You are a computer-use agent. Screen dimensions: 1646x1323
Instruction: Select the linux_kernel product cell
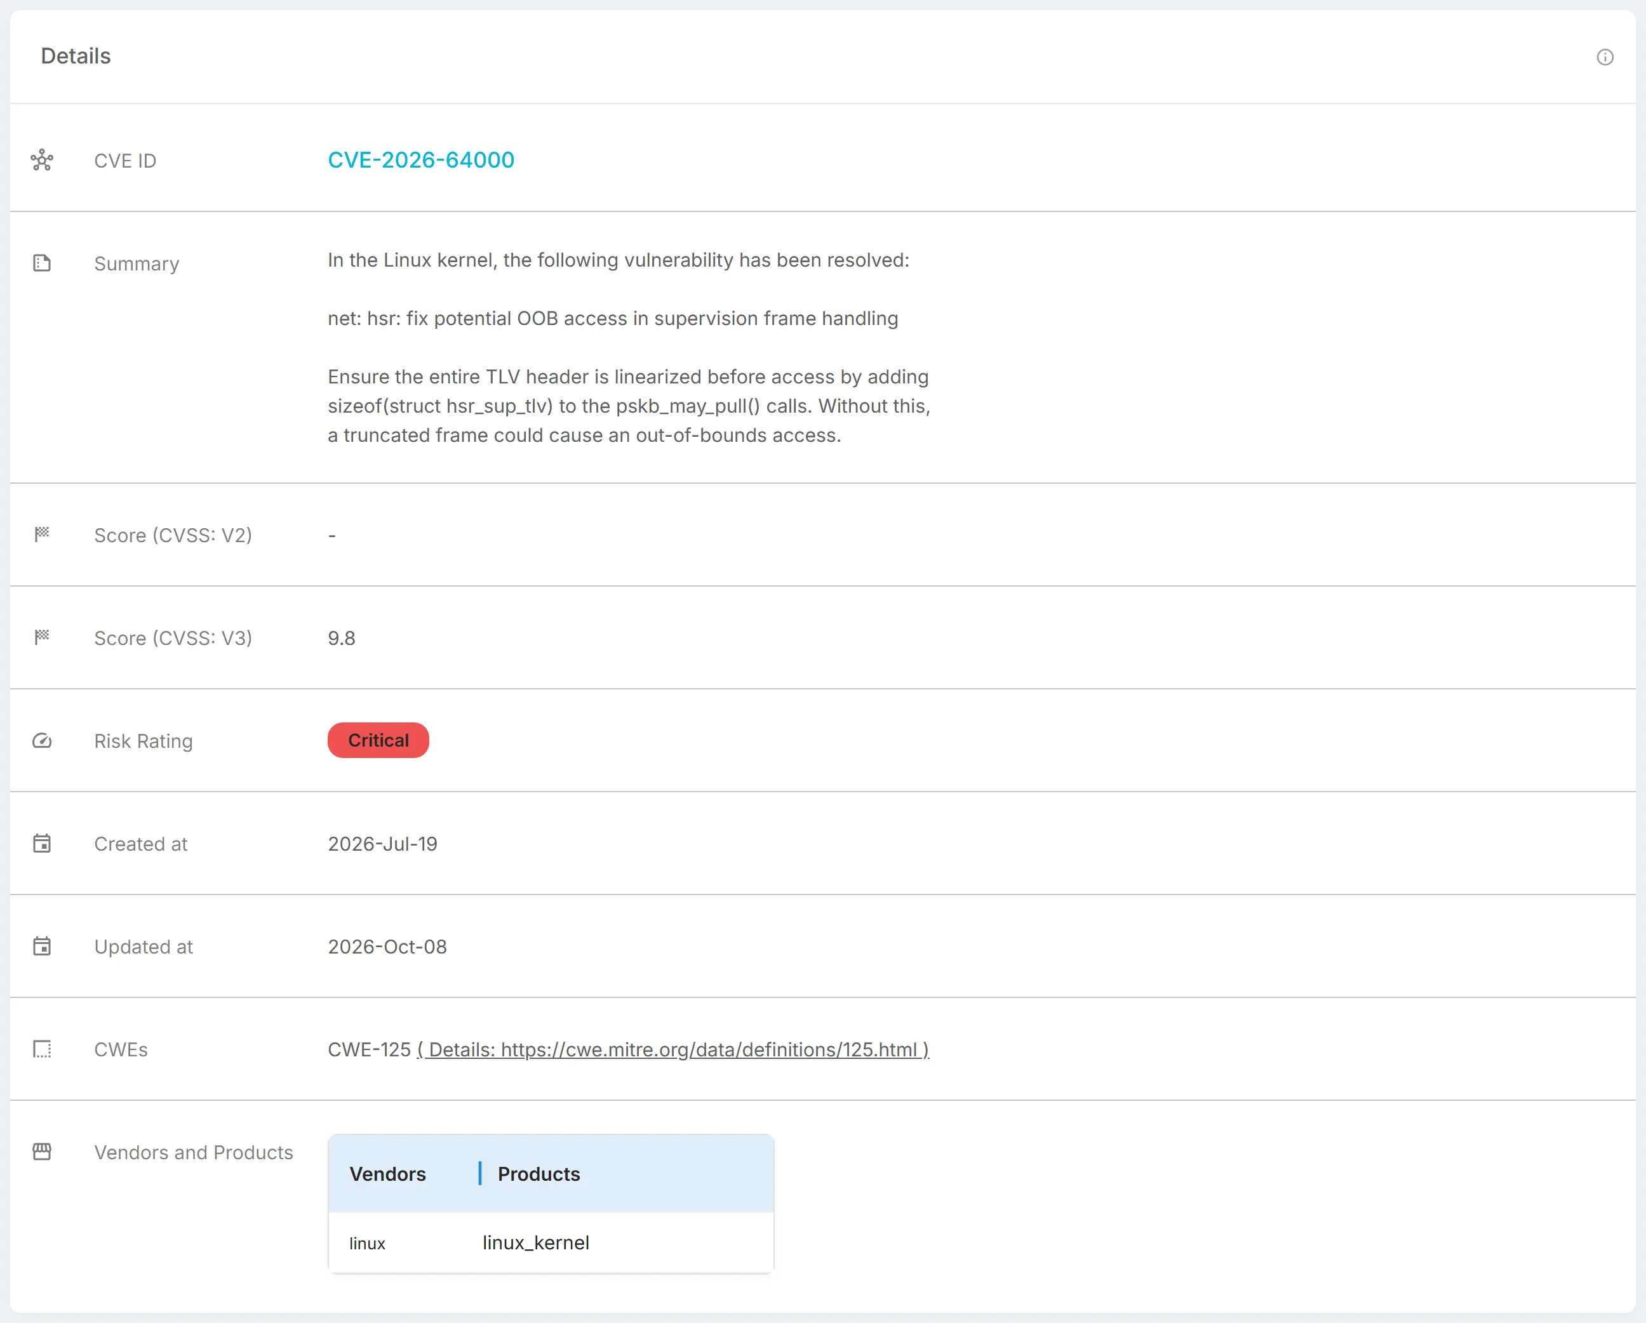tap(536, 1243)
